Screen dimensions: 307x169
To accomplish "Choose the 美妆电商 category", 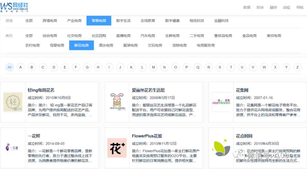I will click(274, 35).
